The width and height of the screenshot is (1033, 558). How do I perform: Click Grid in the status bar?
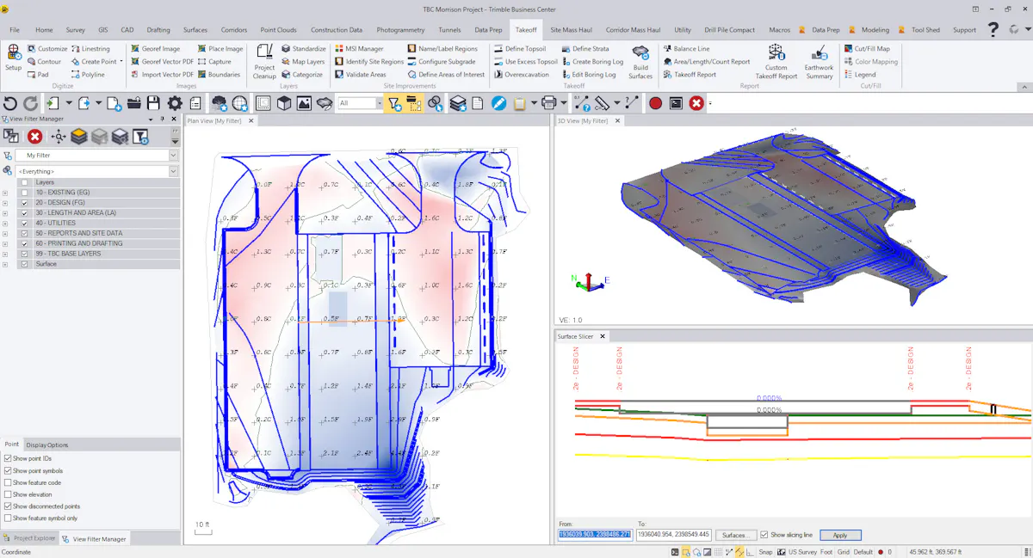coord(844,552)
